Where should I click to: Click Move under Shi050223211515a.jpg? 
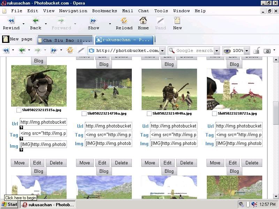click(x=20, y=163)
